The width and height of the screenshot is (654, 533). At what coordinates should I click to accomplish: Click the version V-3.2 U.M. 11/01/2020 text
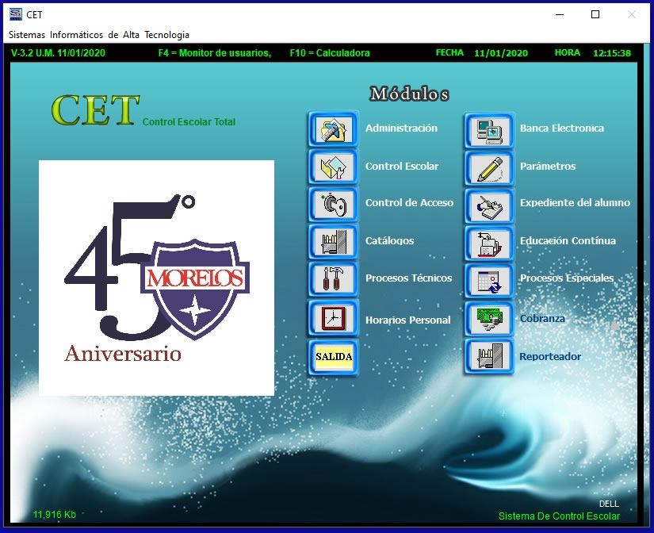(58, 53)
